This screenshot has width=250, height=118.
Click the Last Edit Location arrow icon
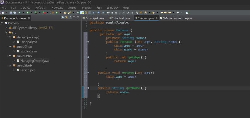(162, 12)
